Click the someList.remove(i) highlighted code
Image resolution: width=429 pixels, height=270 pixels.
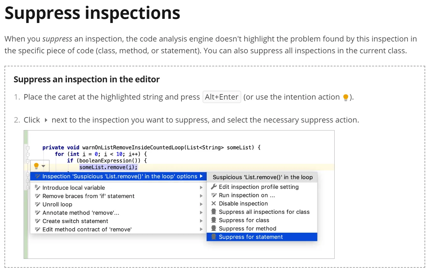click(108, 167)
